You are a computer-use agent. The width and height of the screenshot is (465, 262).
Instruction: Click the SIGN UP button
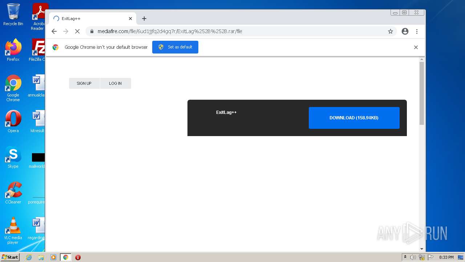pyautogui.click(x=84, y=83)
